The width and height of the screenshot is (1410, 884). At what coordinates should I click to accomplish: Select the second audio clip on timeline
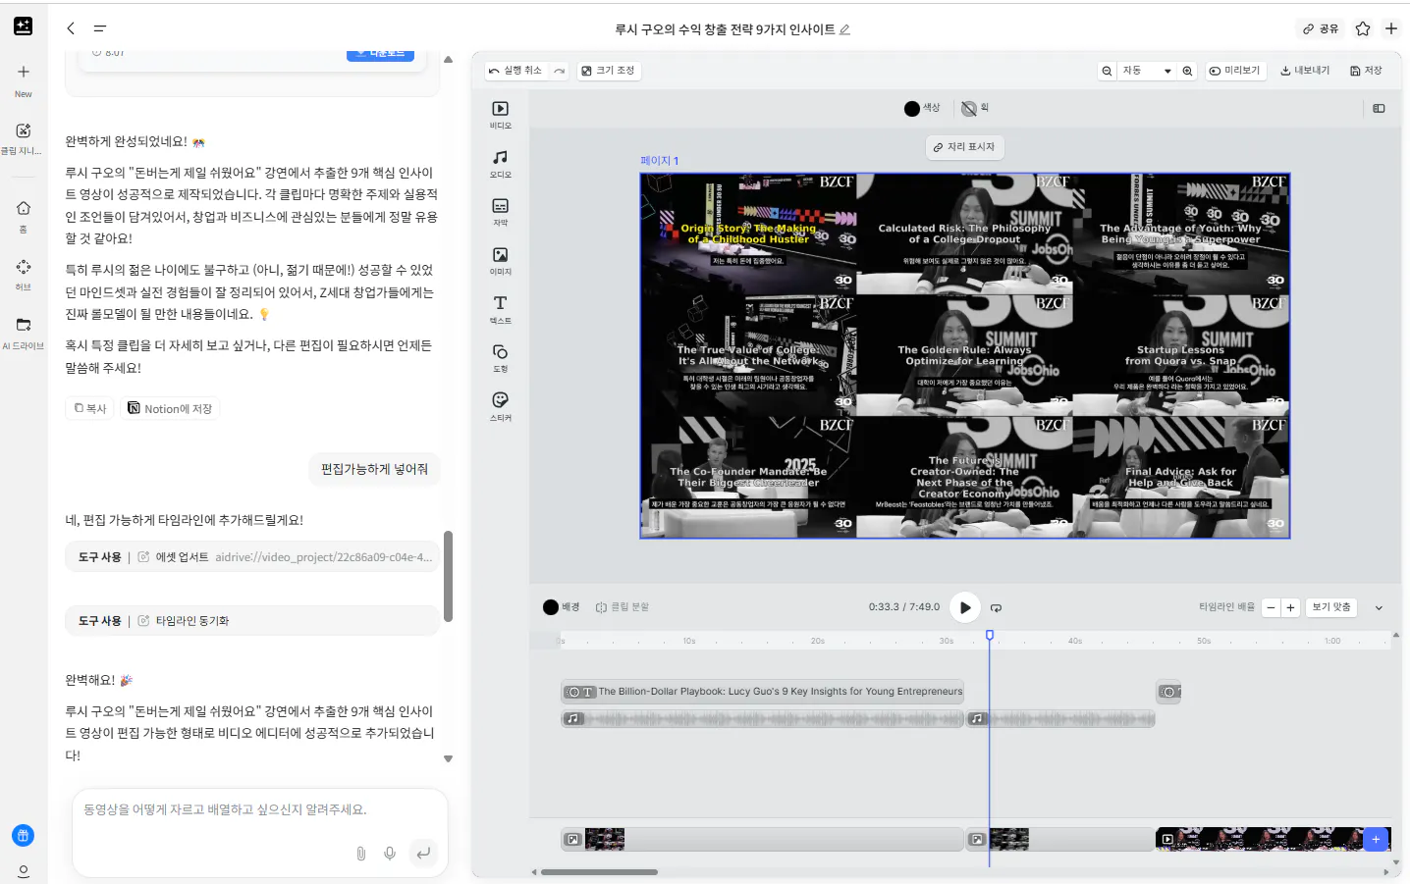[1060, 719]
